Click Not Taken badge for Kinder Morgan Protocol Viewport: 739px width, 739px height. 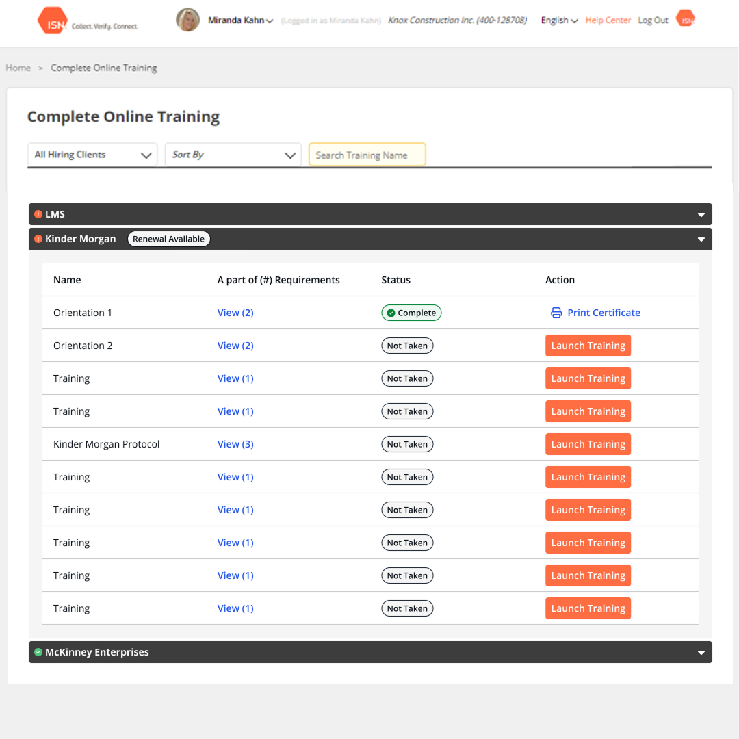(407, 445)
